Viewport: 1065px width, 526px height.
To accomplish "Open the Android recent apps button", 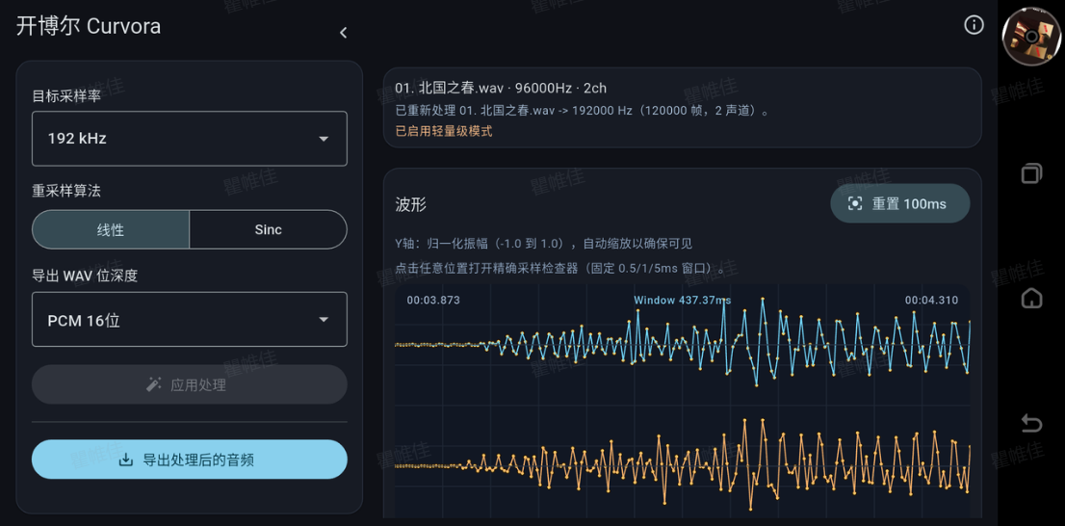I will (1031, 174).
